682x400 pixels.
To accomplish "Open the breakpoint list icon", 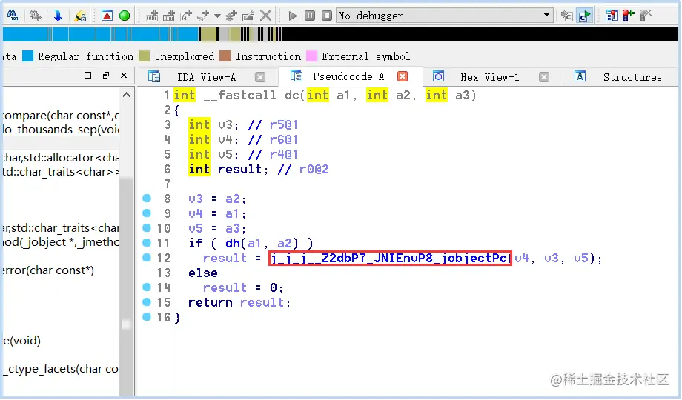I will tap(611, 16).
